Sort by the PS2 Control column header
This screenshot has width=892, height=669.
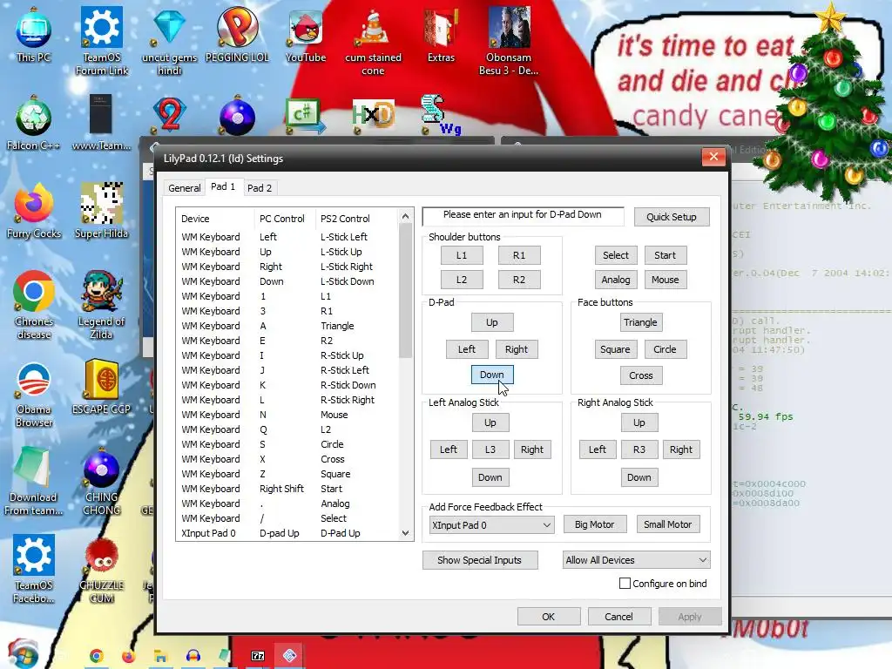(356, 219)
